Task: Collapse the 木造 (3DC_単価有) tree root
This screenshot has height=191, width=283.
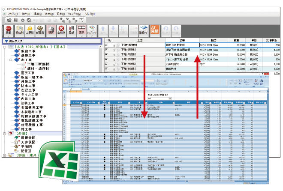Action: [x=5, y=47]
